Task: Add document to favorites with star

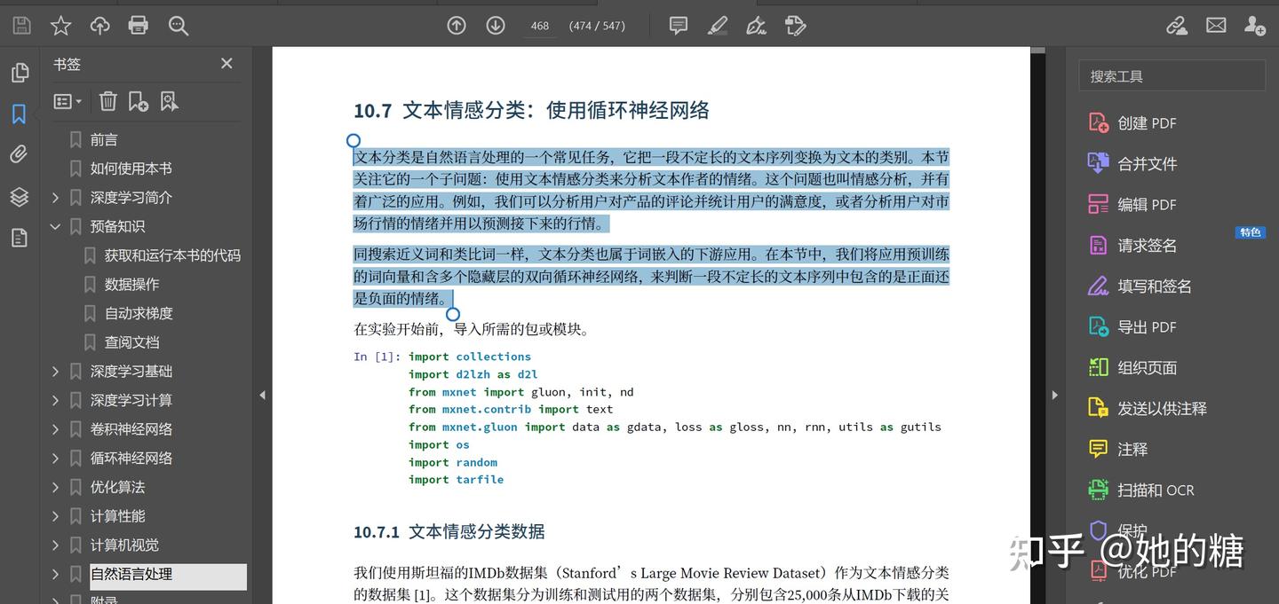Action: 60,25
